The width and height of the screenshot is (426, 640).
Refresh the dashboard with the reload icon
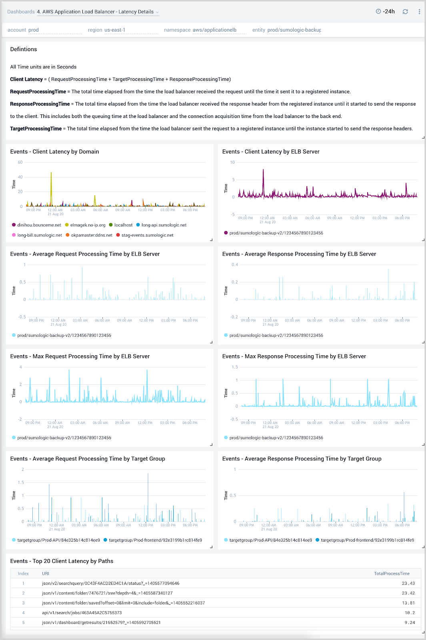point(405,12)
